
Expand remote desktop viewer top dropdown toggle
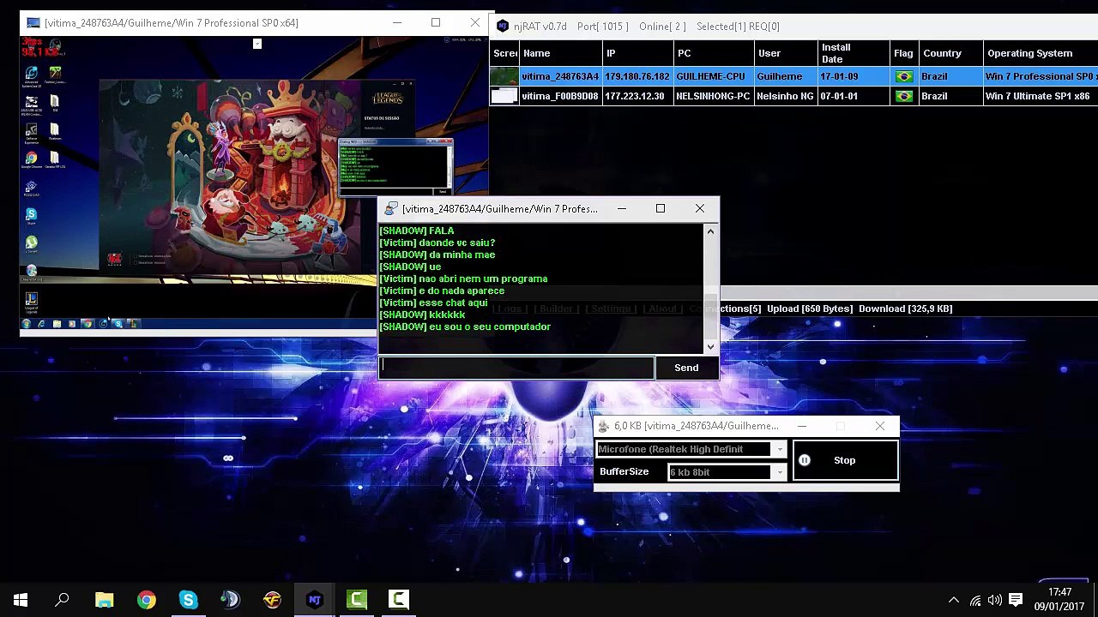[x=256, y=44]
